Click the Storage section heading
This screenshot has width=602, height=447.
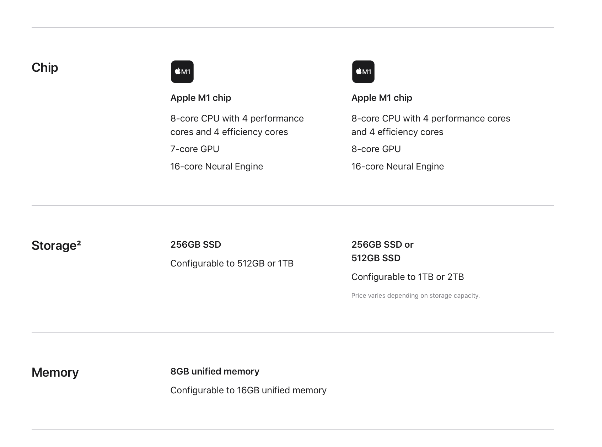tap(54, 246)
